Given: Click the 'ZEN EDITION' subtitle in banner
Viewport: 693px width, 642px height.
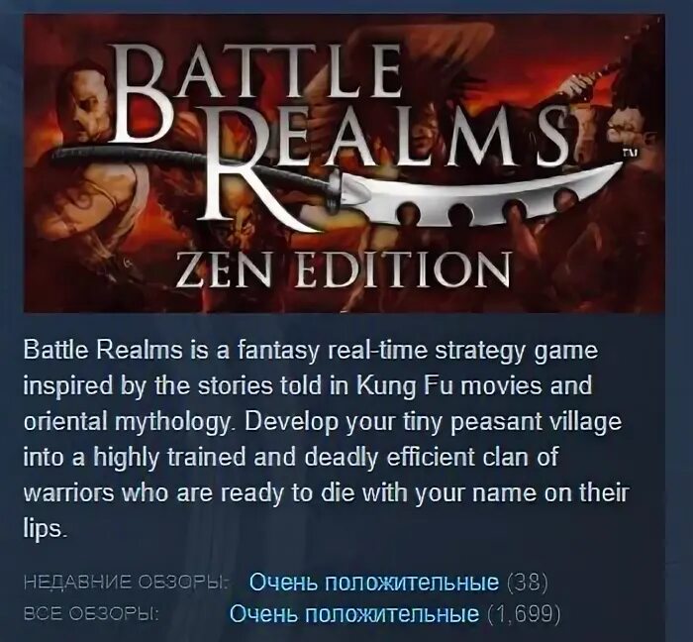Looking at the screenshot, I should (343, 270).
